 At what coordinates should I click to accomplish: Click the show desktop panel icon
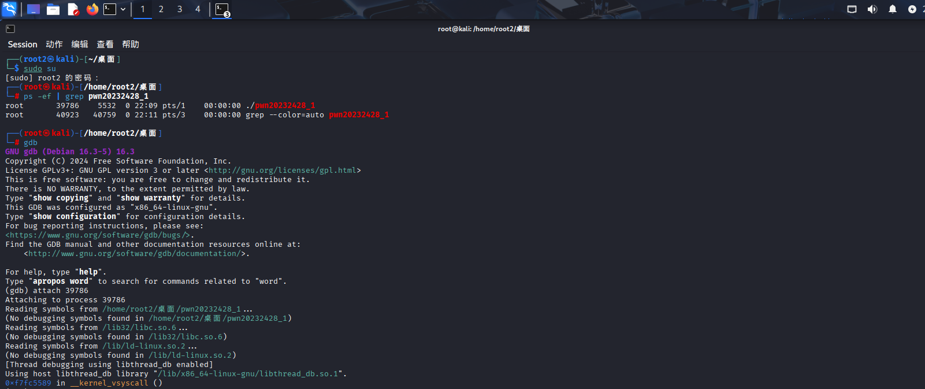click(x=34, y=9)
